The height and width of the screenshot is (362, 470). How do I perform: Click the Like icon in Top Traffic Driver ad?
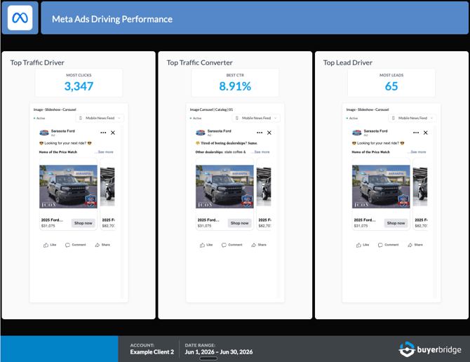click(46, 245)
